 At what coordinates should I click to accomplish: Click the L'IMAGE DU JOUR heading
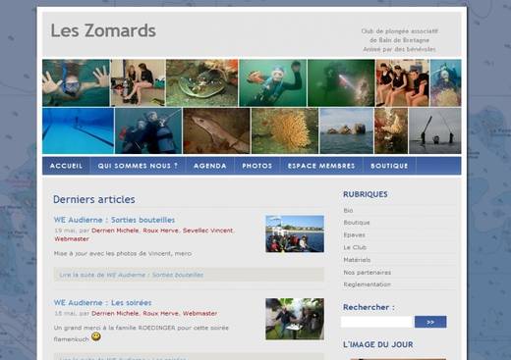point(378,344)
